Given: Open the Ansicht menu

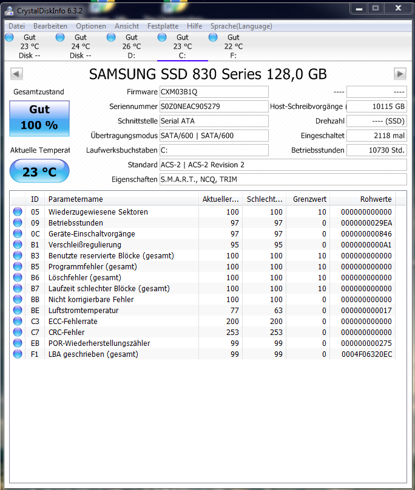Looking at the screenshot, I should pyautogui.click(x=127, y=26).
